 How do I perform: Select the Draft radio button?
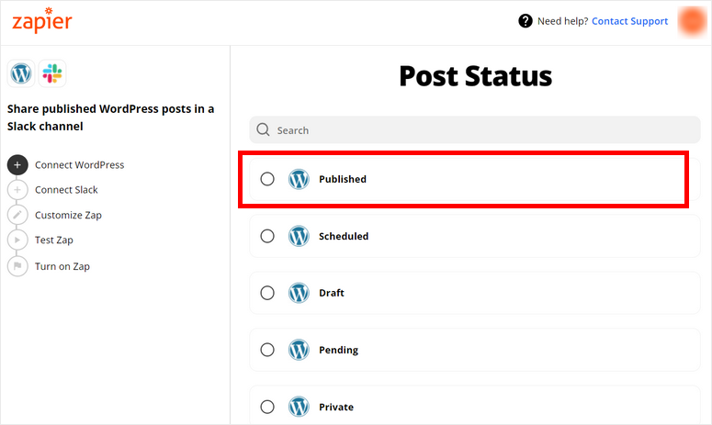[267, 293]
